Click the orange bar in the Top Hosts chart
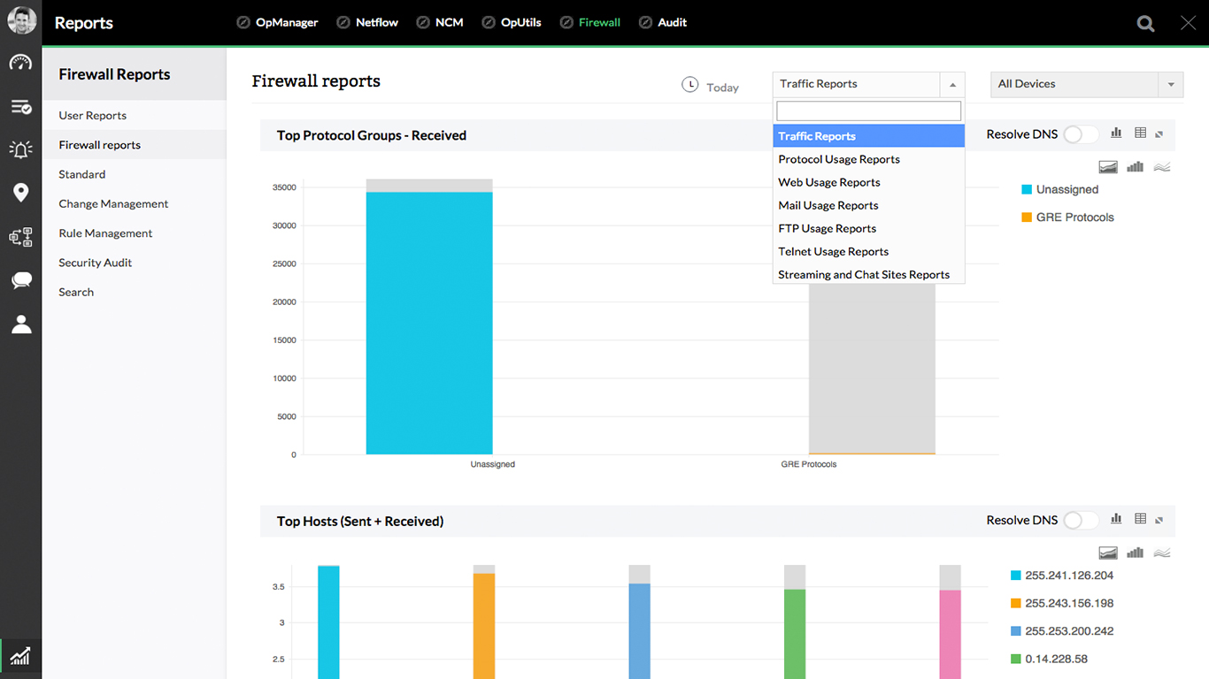The width and height of the screenshot is (1209, 679). coord(484,626)
